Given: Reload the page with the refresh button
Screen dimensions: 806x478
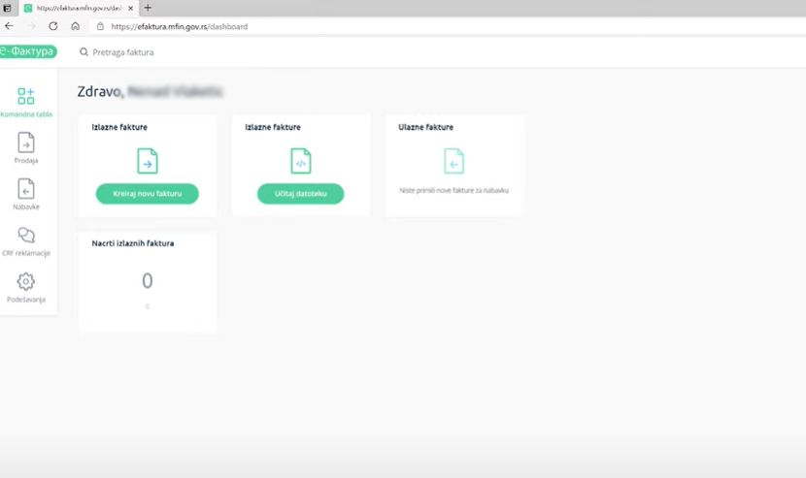Looking at the screenshot, I should (x=53, y=26).
